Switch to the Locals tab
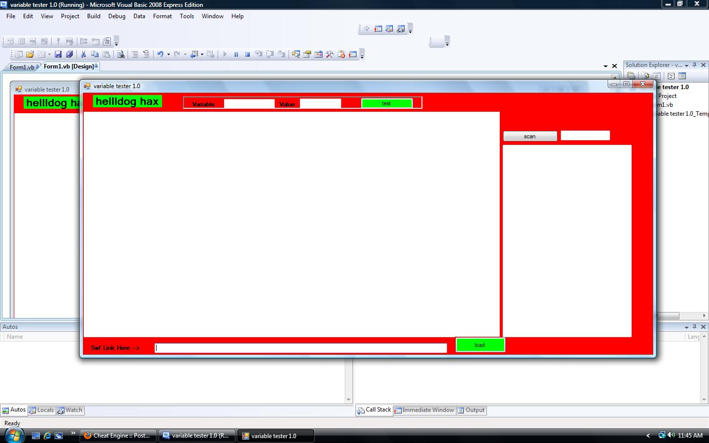Image resolution: width=709 pixels, height=443 pixels. 41,410
